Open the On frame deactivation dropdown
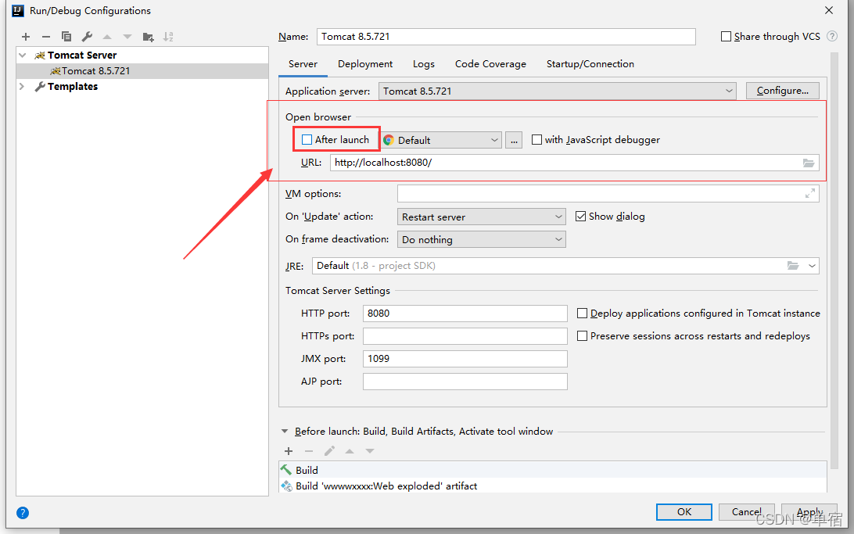Screen dimensions: 854x534 482,239
